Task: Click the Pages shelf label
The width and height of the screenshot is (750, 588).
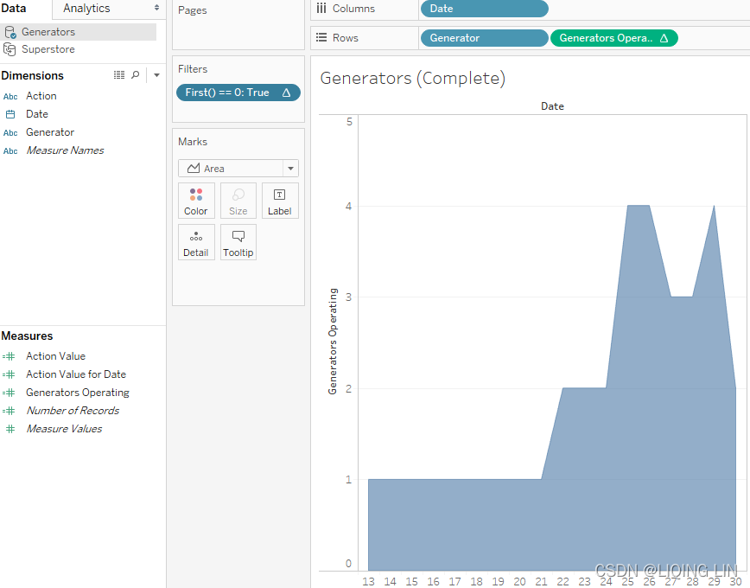Action: (x=193, y=10)
